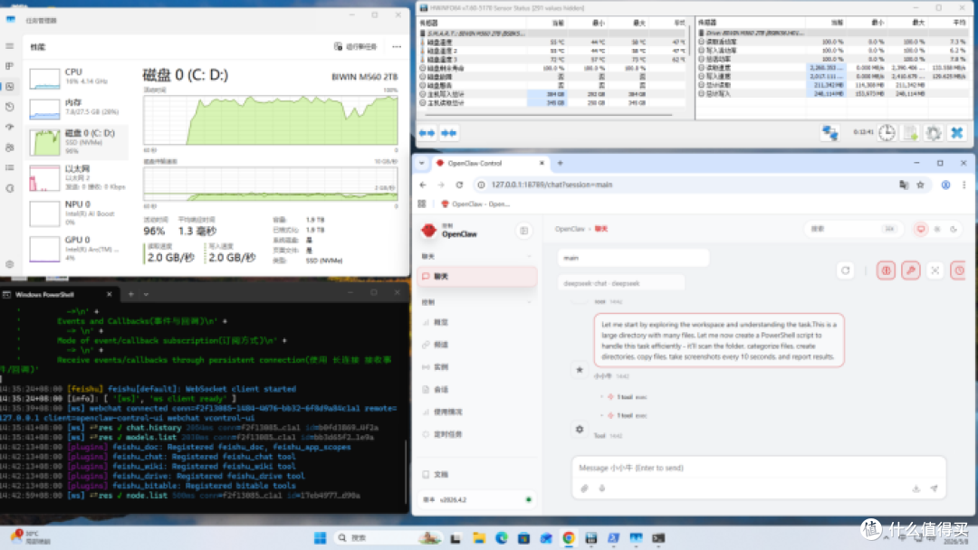Open 文档 link in OpenClaw sidebar
Viewport: 978px width, 550px height.
point(477,475)
